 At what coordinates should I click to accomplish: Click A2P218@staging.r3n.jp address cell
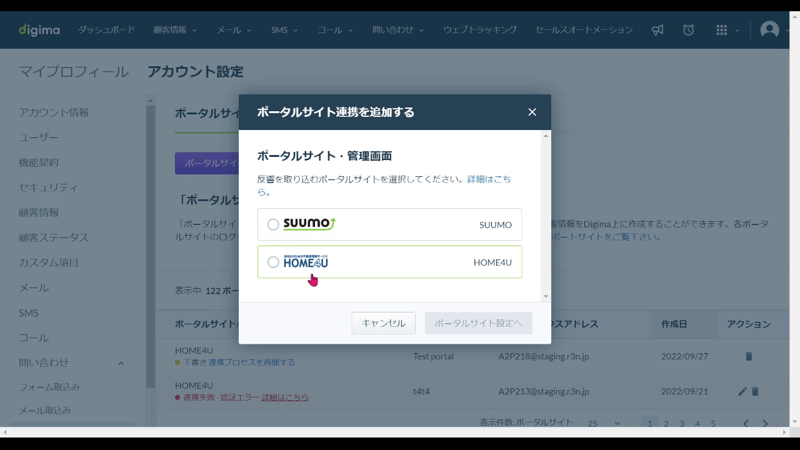coord(544,356)
